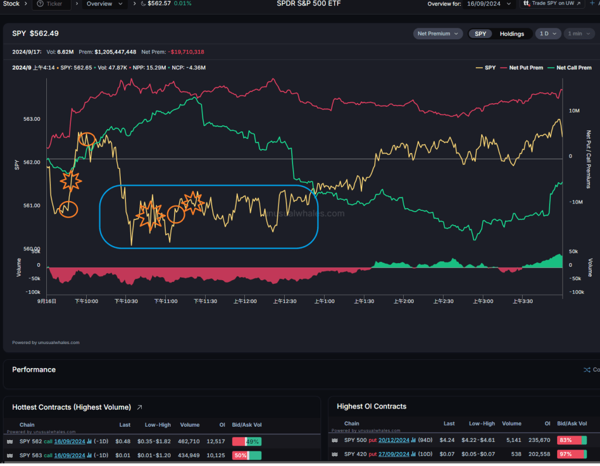
Task: Toggle Net Put Prem legend series
Action: pos(522,67)
